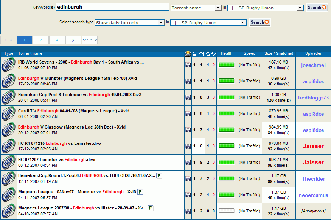Open Show daily torrents search type dropdown
Image resolution: width=331 pixels, height=220 pixels.
click(130, 23)
